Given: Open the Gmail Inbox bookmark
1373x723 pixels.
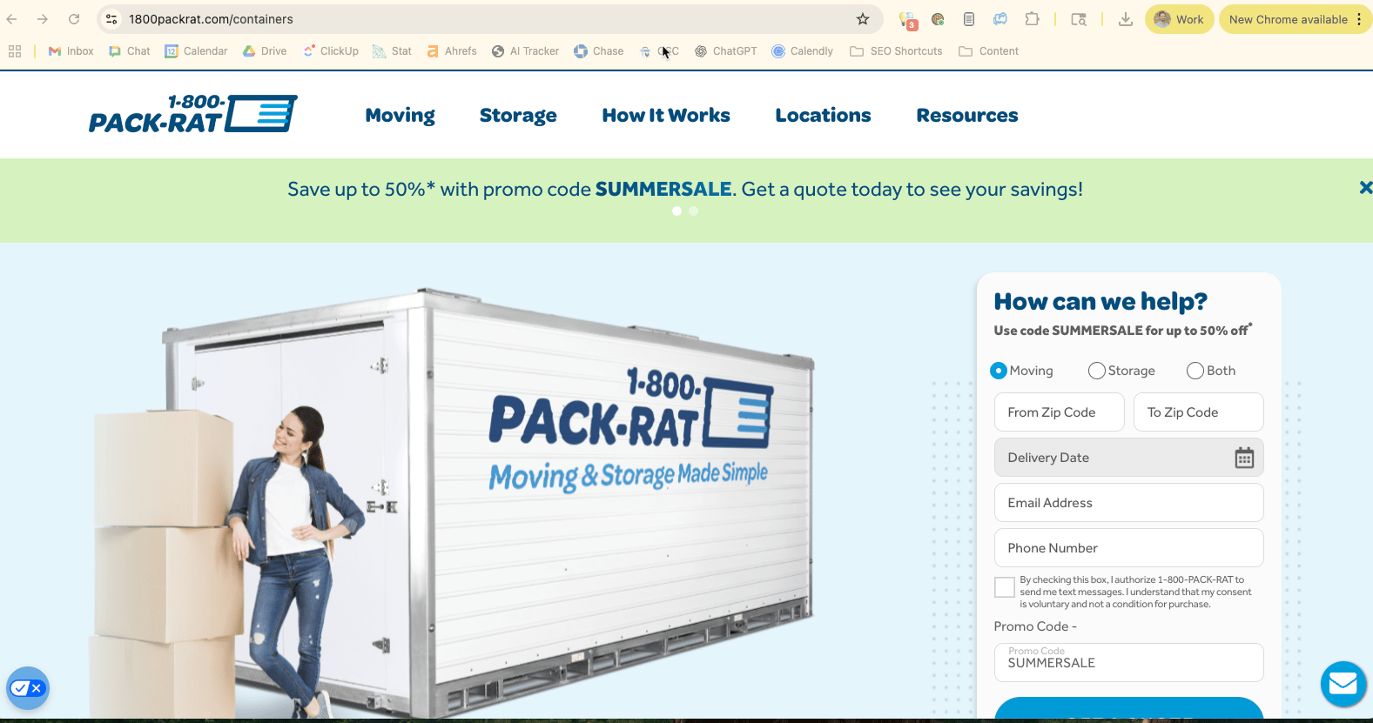Looking at the screenshot, I should point(71,51).
